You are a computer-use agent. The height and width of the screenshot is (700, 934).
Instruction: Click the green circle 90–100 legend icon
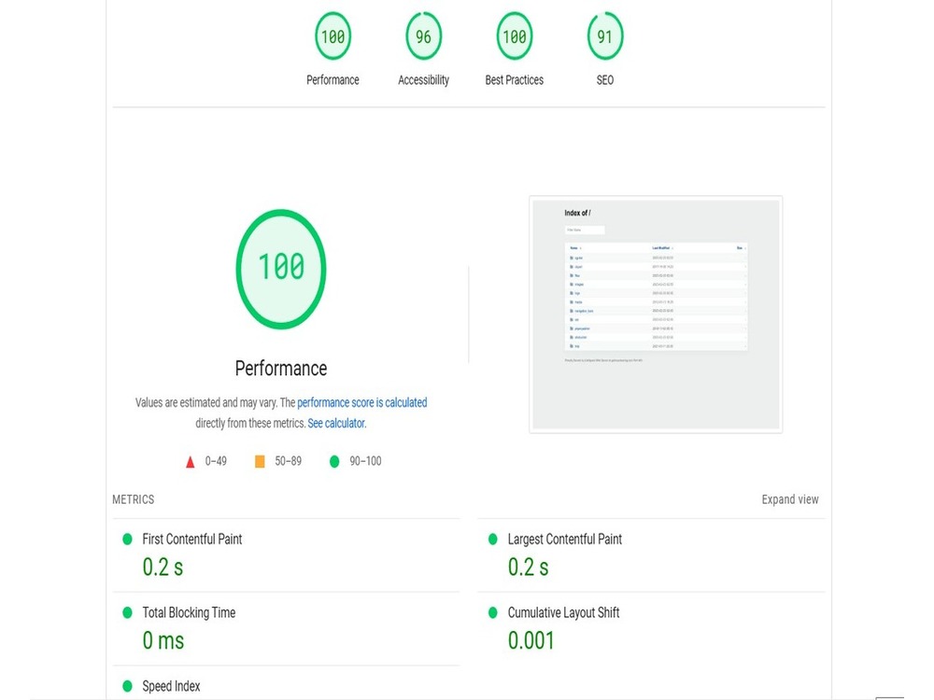tap(334, 461)
